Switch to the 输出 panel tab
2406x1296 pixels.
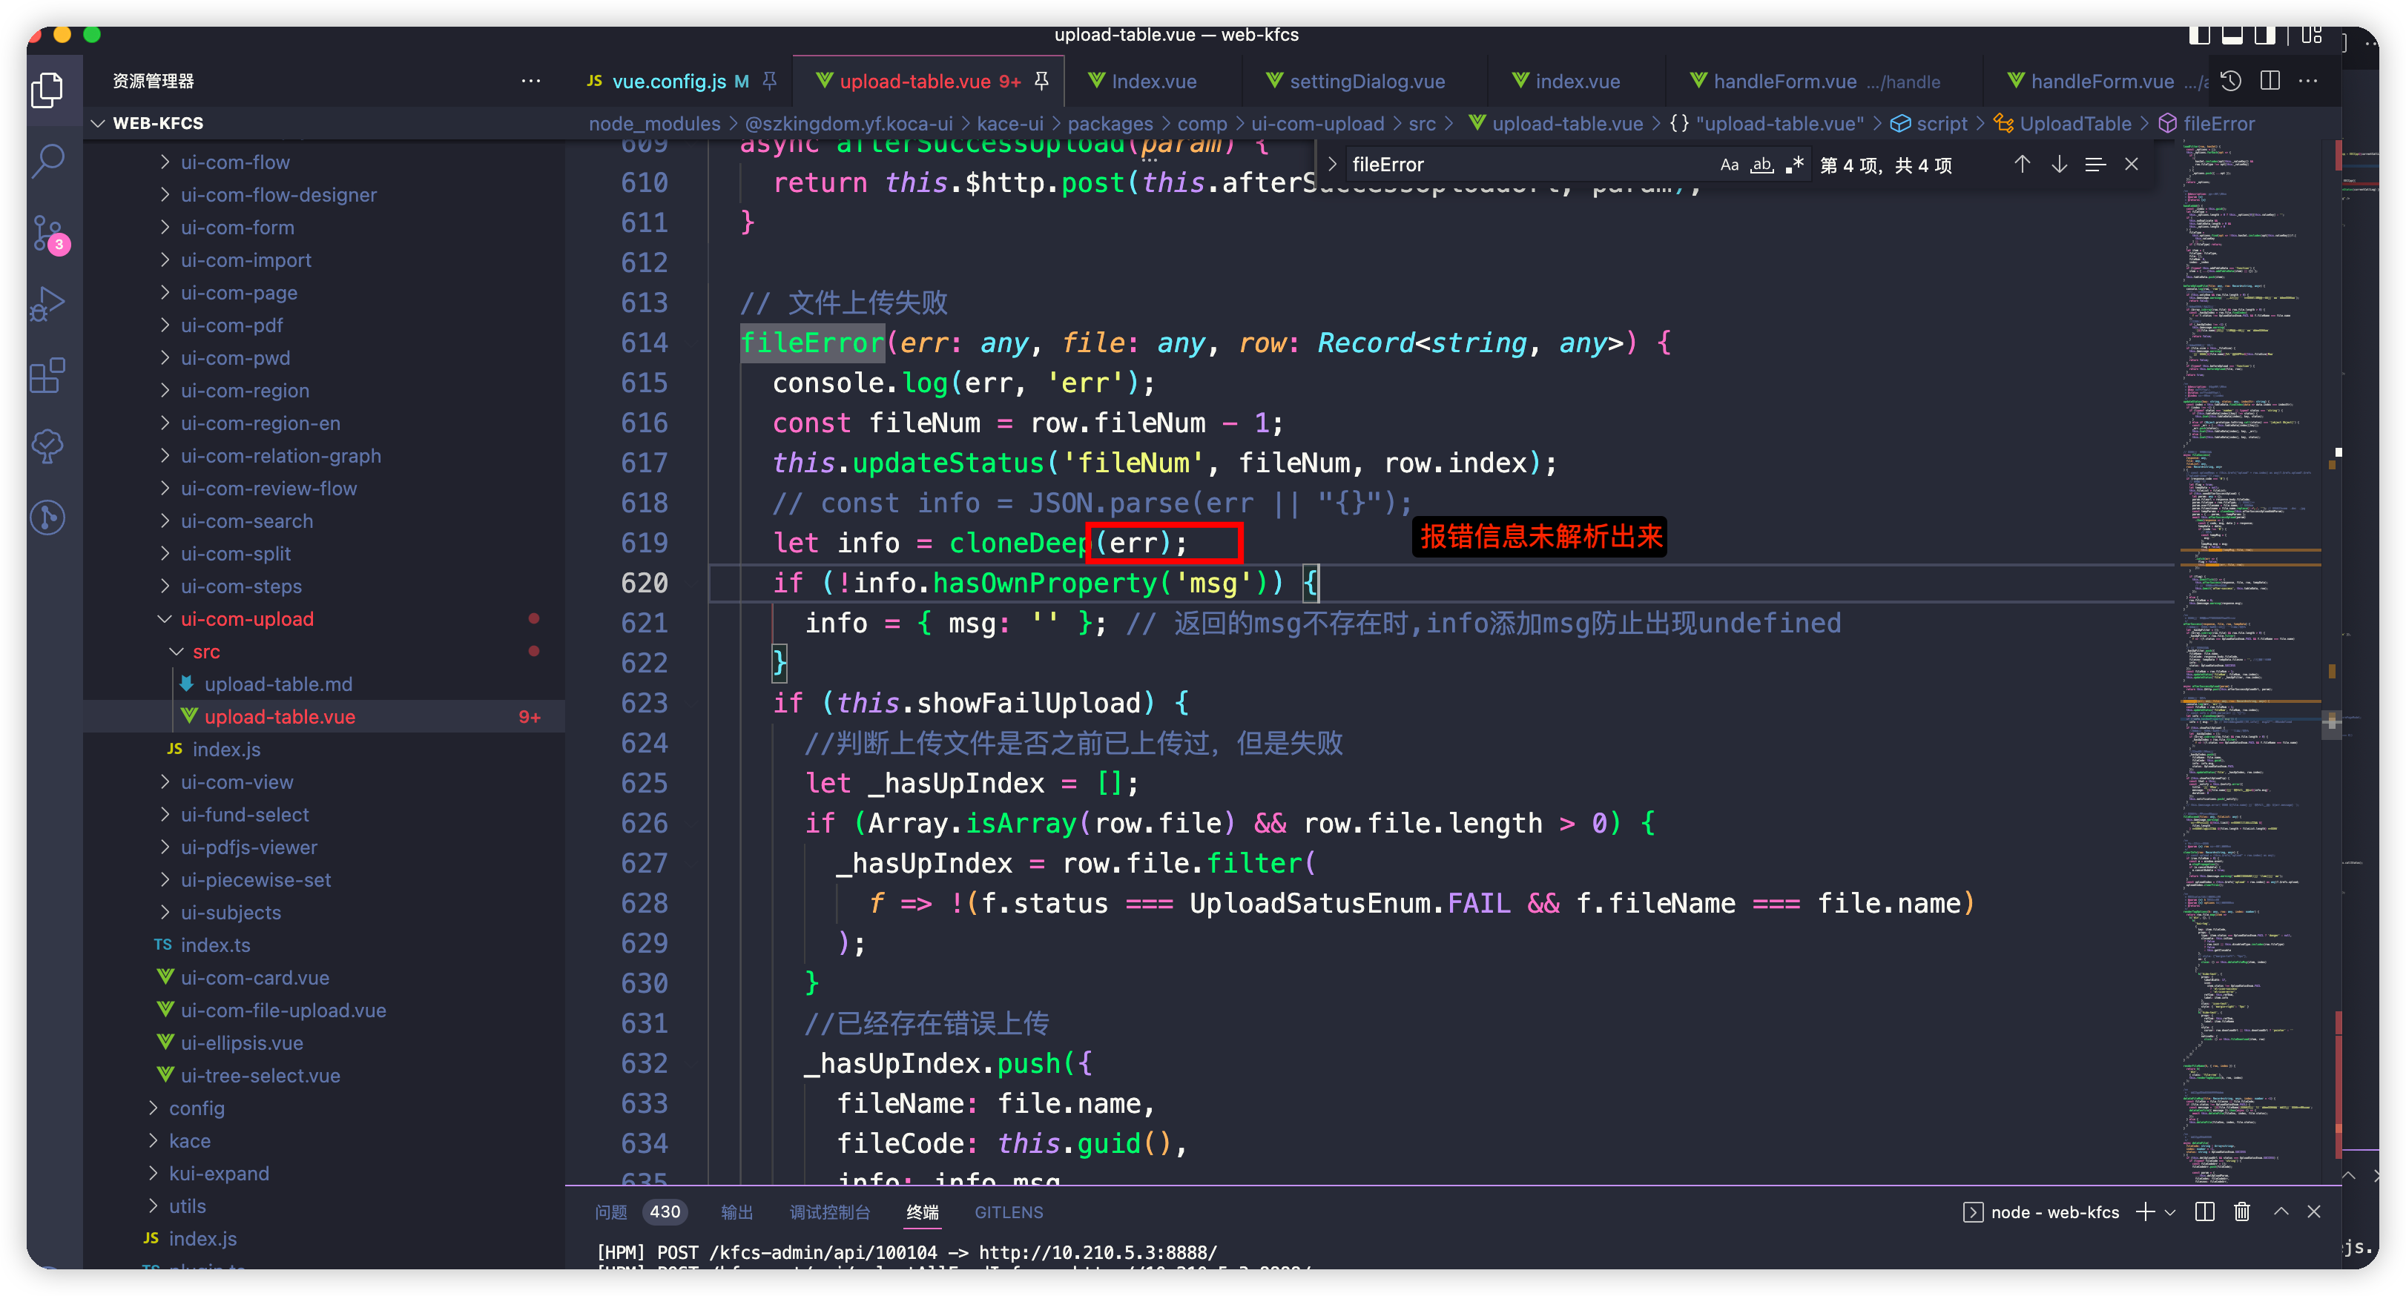736,1212
